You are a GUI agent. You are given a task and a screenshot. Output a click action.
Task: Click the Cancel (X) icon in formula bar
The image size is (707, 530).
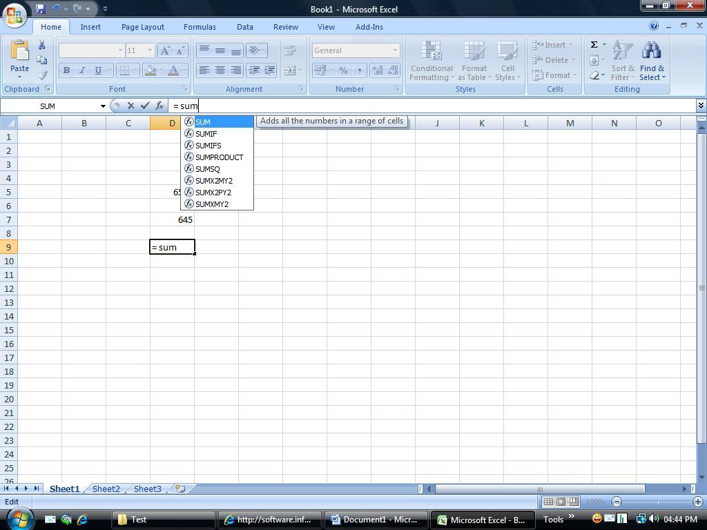pos(130,106)
